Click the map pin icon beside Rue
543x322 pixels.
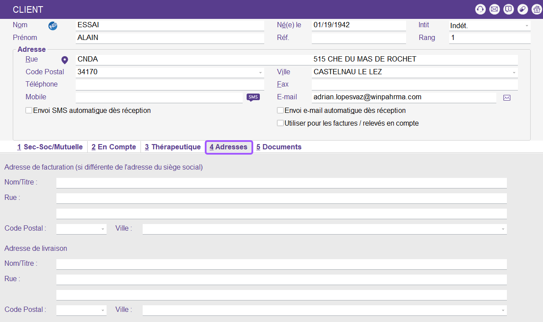coord(65,60)
